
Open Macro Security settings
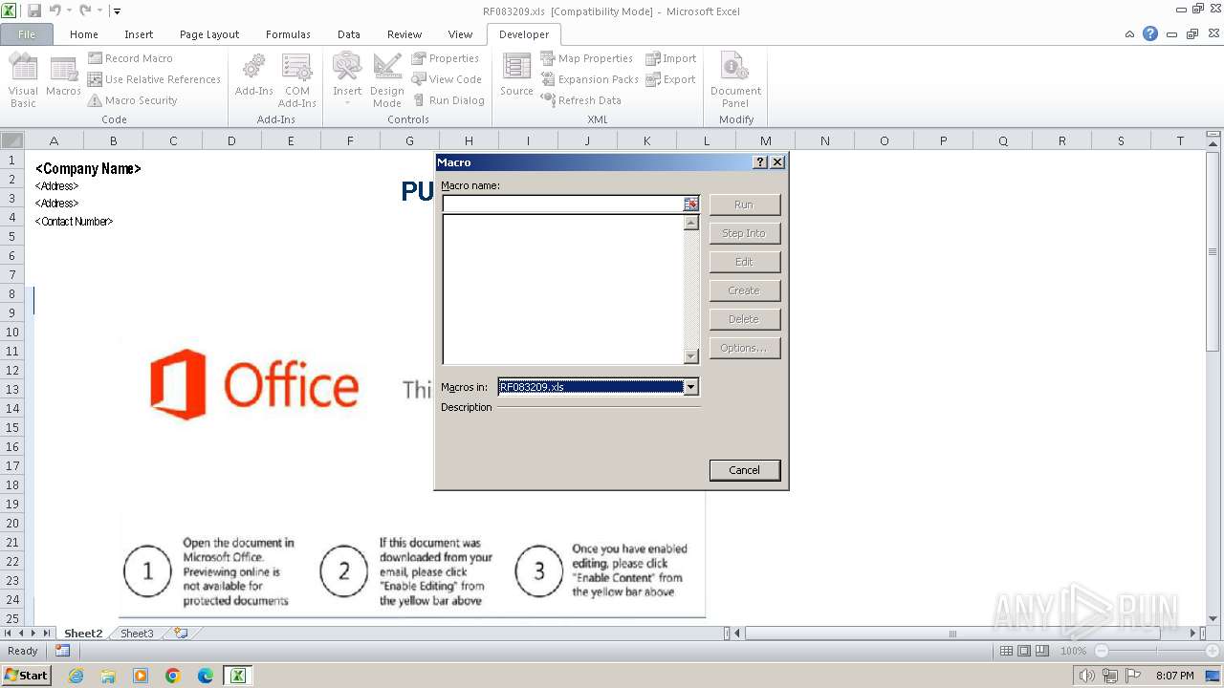(x=132, y=100)
